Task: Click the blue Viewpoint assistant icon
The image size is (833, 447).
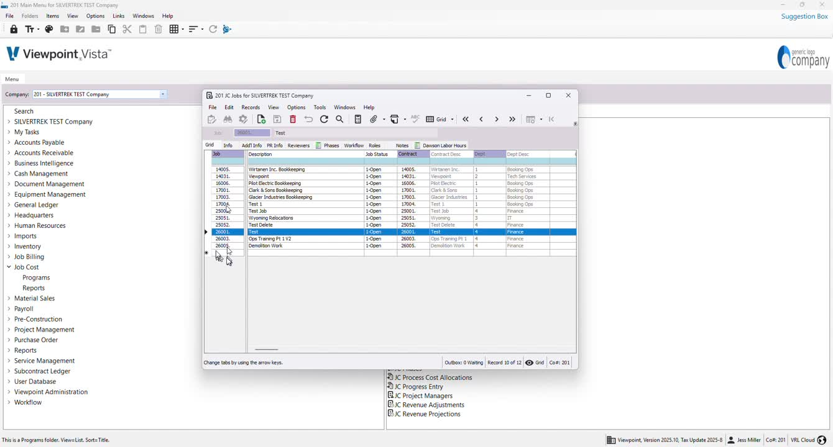Action: (228, 29)
